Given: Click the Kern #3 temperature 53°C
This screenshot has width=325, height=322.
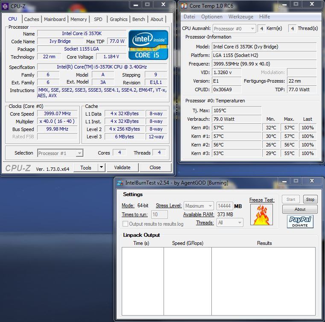Looking at the screenshot, I should click(x=237, y=153).
